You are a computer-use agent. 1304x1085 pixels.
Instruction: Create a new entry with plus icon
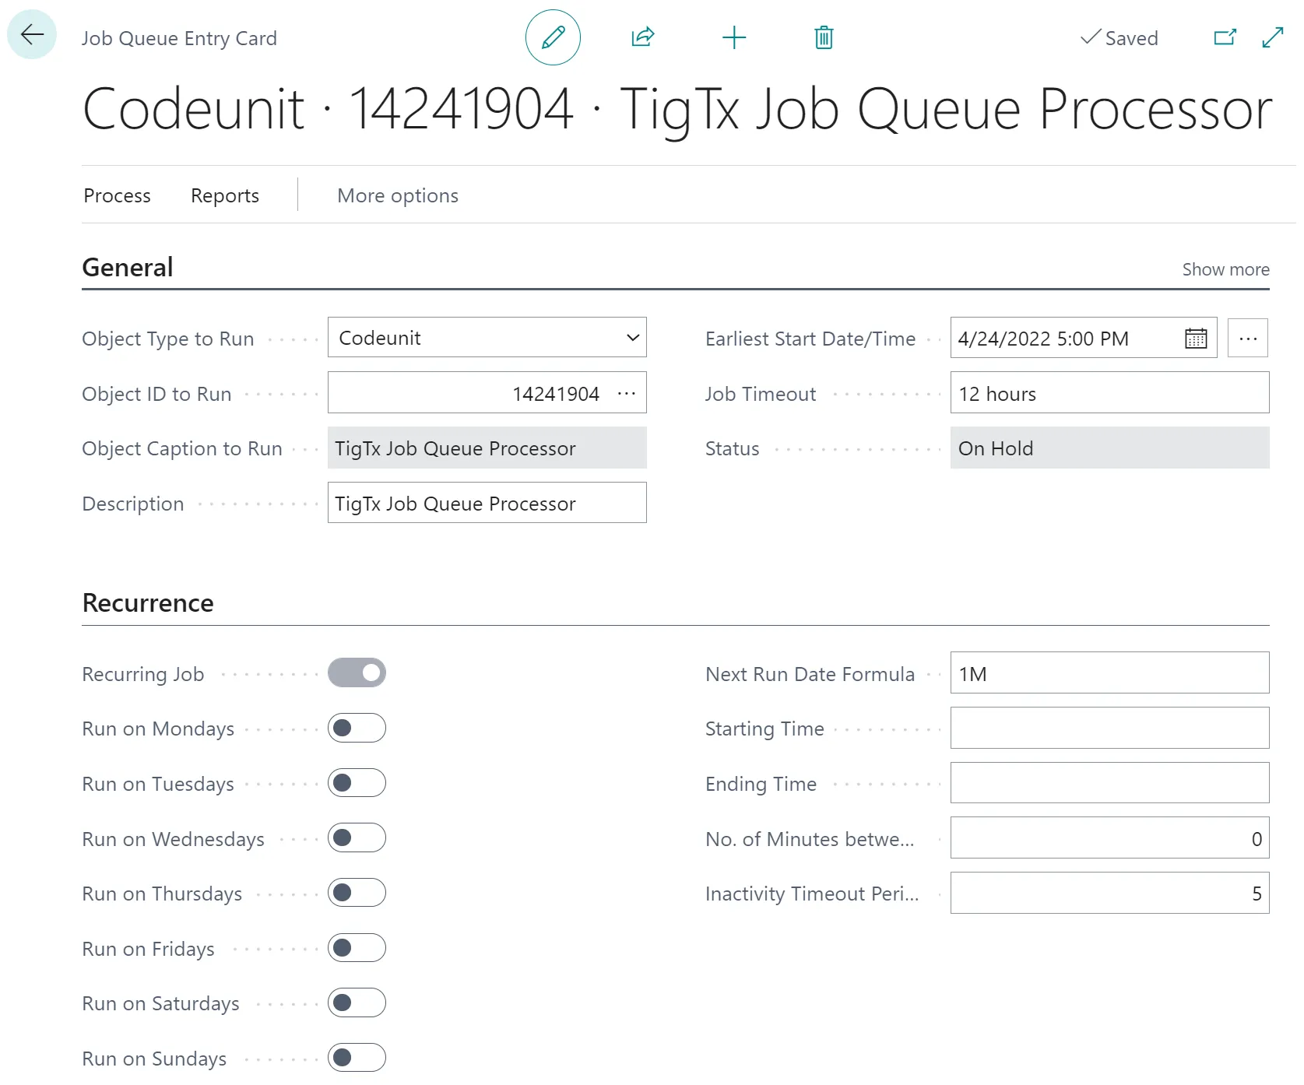click(x=733, y=37)
